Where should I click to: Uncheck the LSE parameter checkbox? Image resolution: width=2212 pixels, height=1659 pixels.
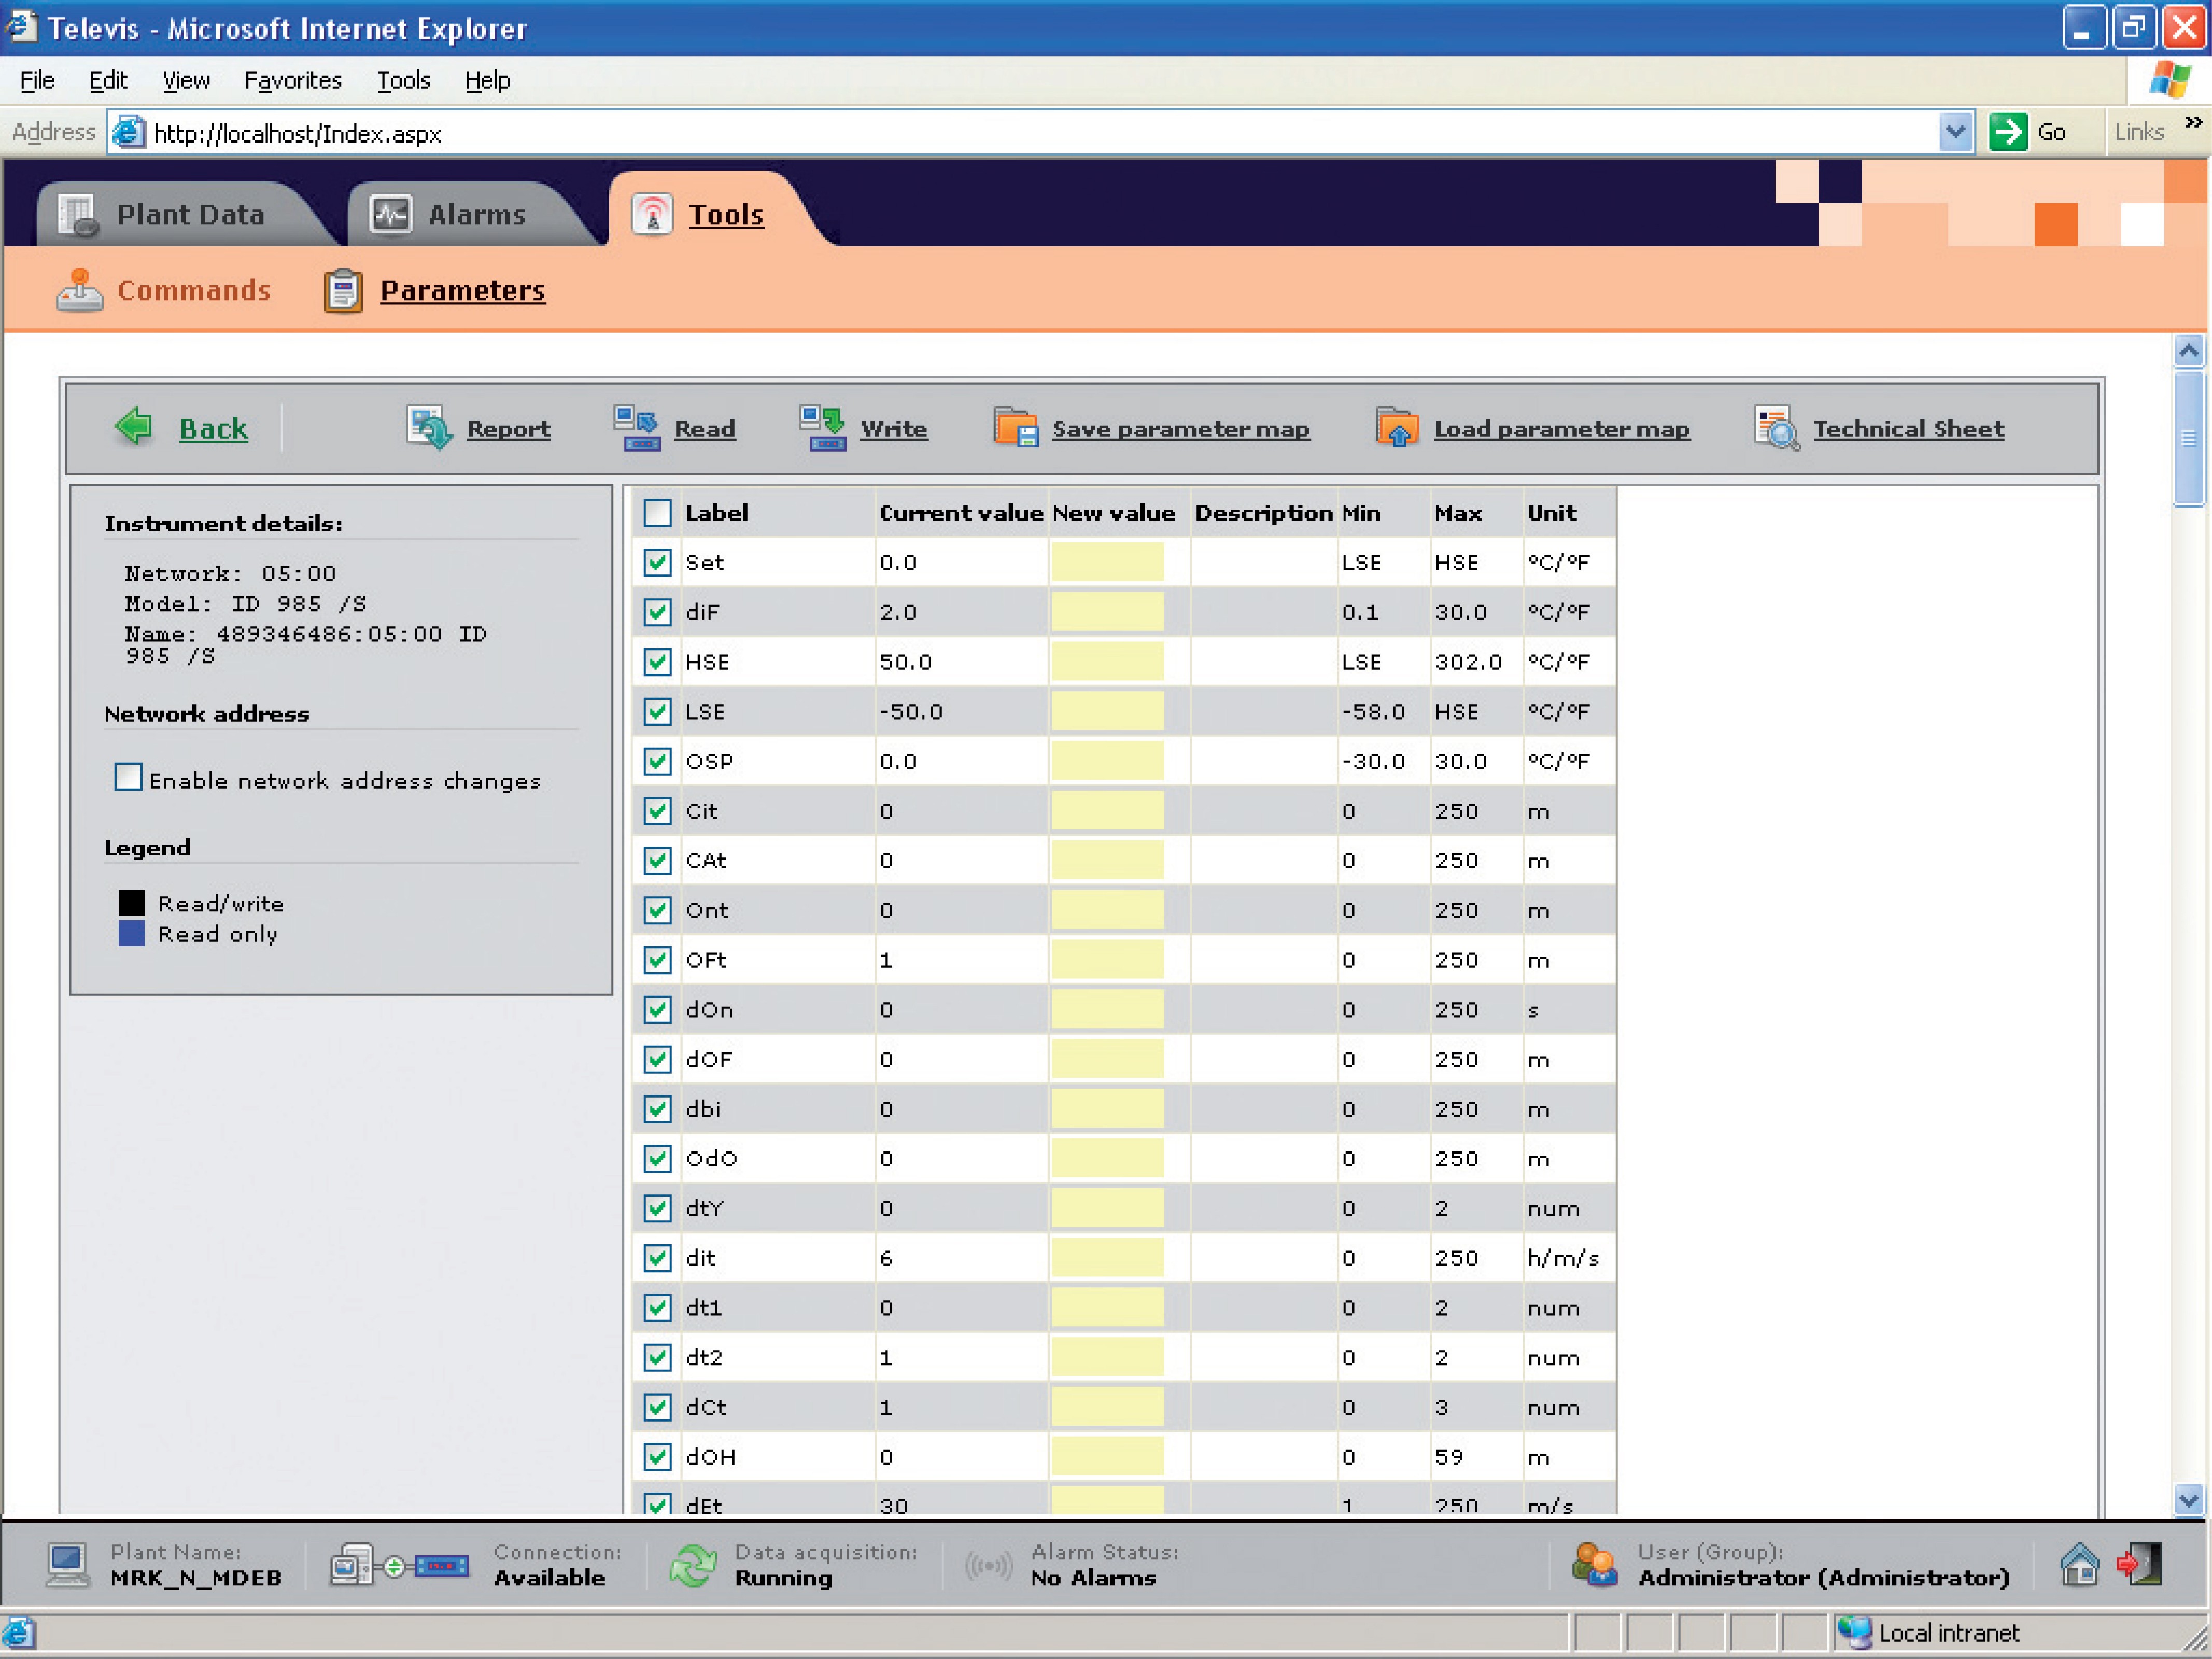657,712
